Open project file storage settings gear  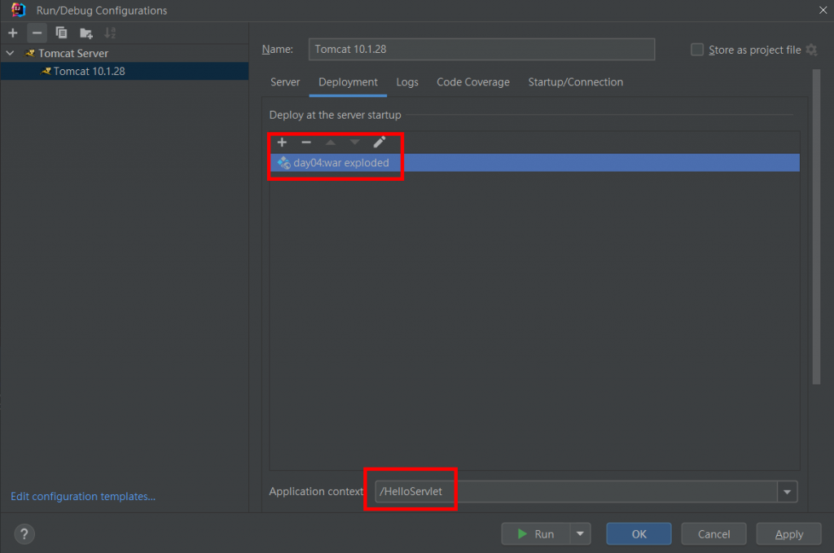point(811,50)
